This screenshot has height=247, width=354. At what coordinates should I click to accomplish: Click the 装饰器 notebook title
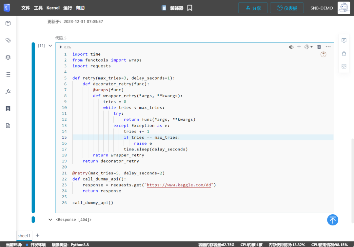coord(177,8)
